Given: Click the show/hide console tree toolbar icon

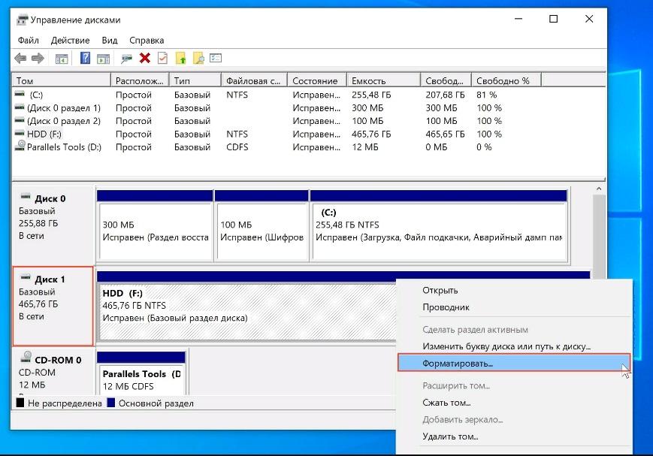Looking at the screenshot, I should pyautogui.click(x=62, y=59).
